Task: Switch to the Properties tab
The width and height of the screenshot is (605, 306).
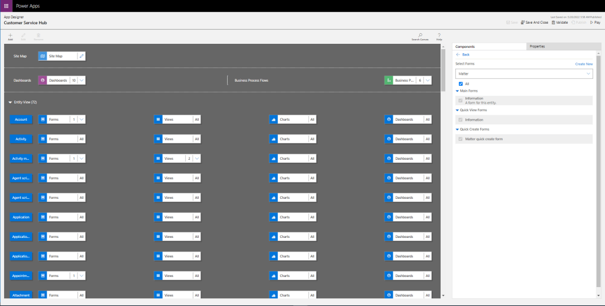Action: click(537, 46)
